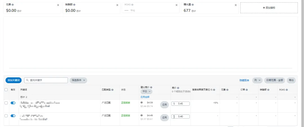Image resolution: width=304 pixels, height=127 pixels.
Task: Tick the select-all checkbox in table header
Action: (x=6, y=89)
